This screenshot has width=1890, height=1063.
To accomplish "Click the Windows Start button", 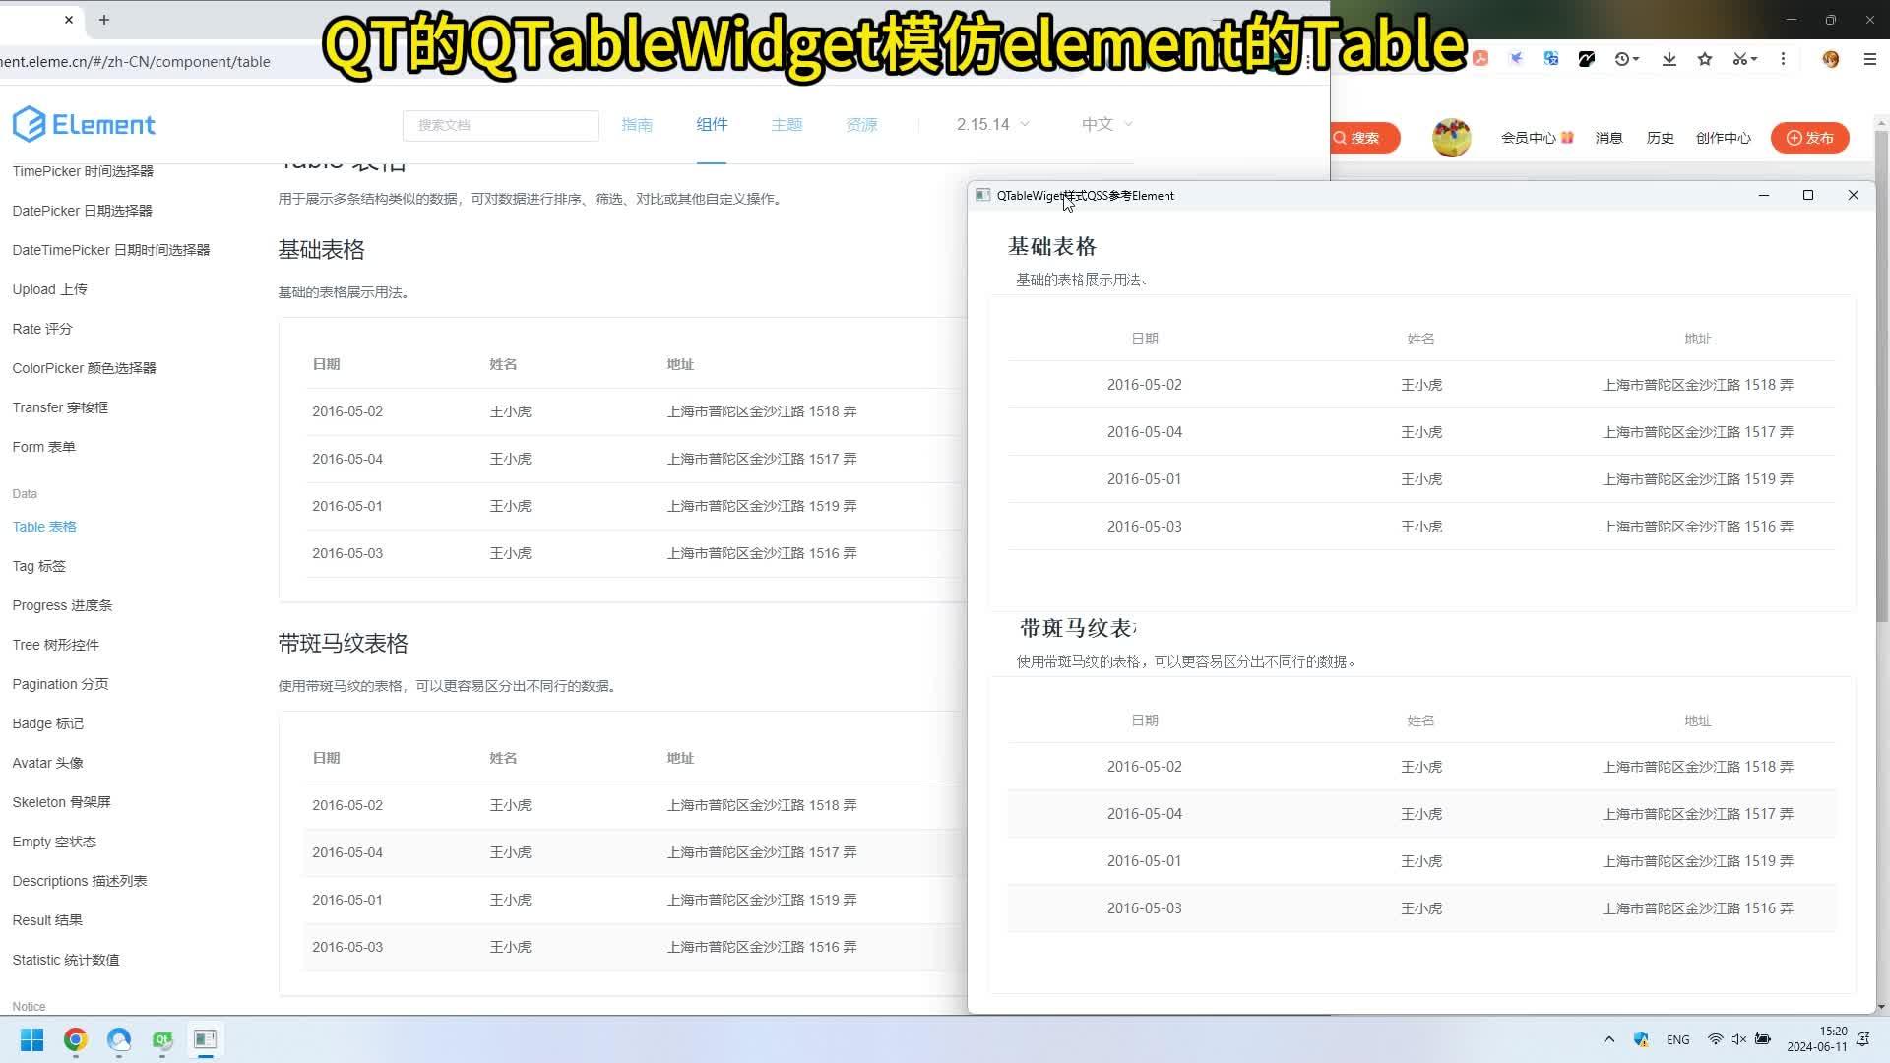I will point(31,1040).
